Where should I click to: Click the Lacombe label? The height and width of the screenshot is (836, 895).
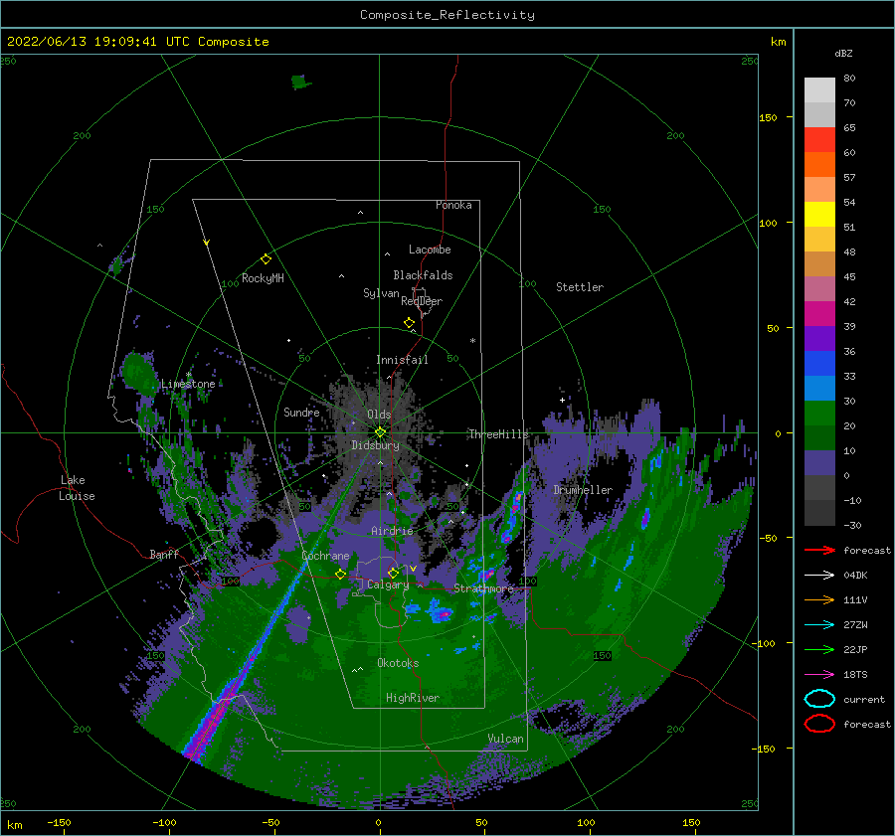point(430,250)
